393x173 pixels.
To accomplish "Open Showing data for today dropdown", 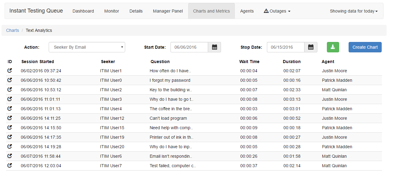I will pos(354,11).
